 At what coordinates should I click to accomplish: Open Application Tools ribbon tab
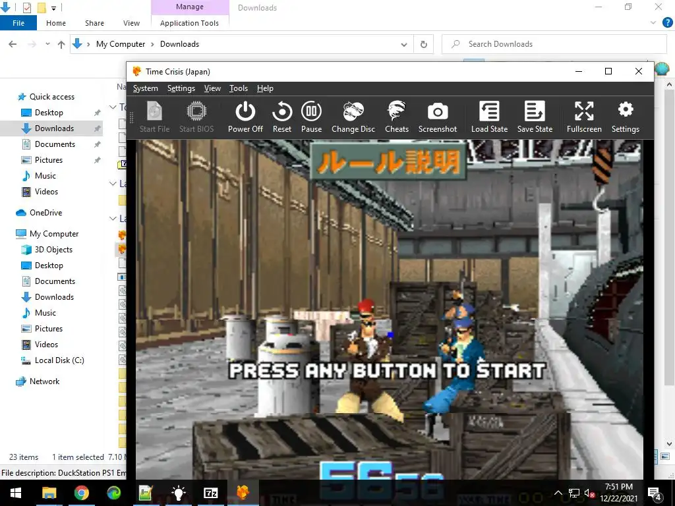pyautogui.click(x=189, y=23)
